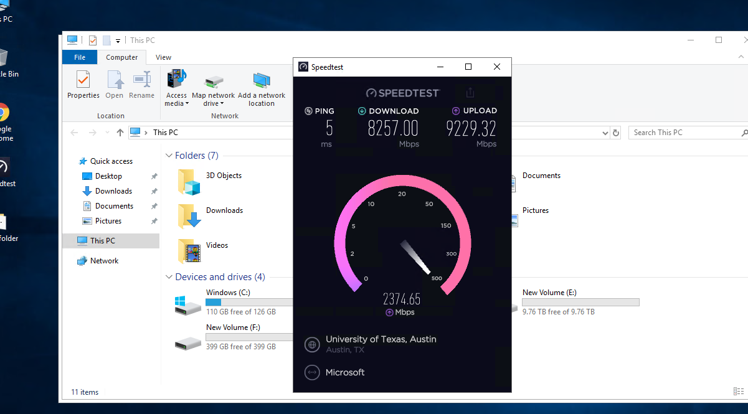
Task: Click the Speedtest desktop shortcut
Action: point(5,172)
